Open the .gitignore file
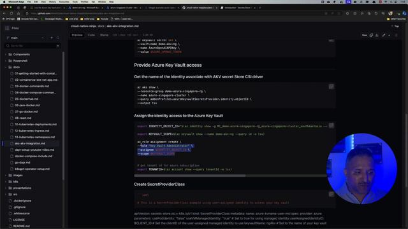 click(20, 207)
